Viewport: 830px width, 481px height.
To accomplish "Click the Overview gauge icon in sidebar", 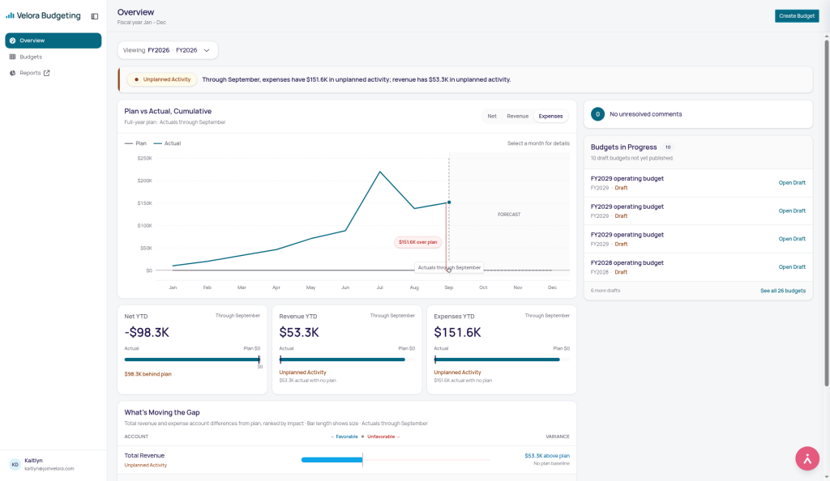I will pyautogui.click(x=13, y=40).
